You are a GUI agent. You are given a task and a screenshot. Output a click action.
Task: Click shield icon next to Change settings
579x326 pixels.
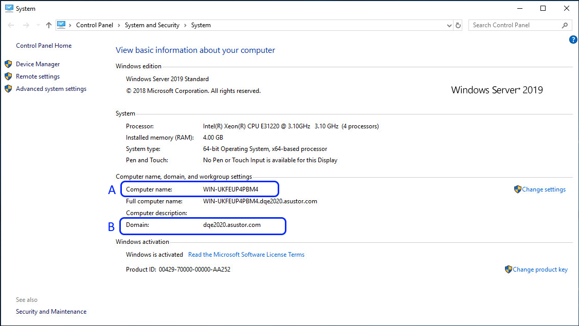(518, 189)
